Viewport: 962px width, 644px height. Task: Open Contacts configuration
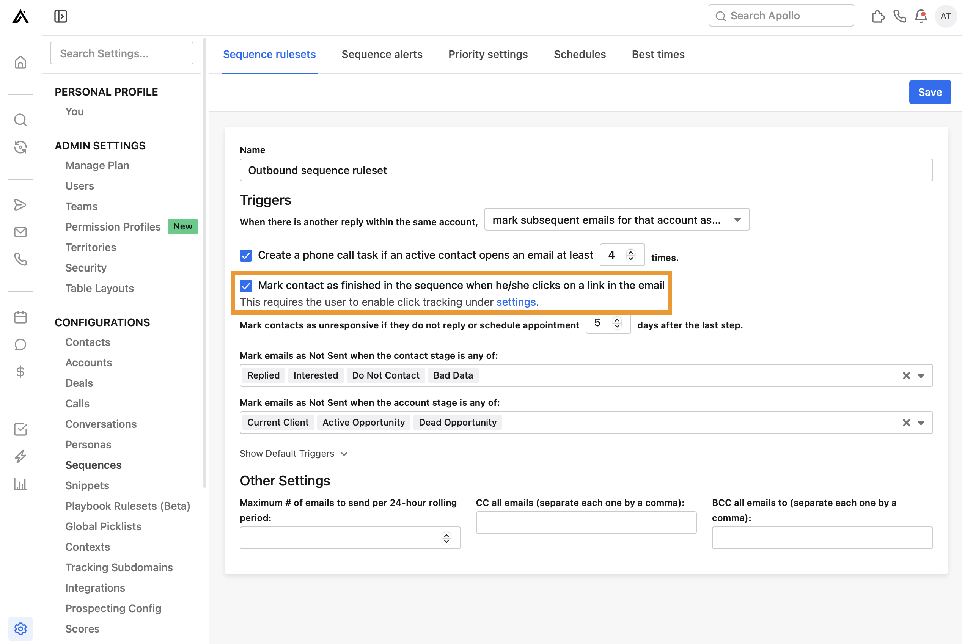coord(88,342)
